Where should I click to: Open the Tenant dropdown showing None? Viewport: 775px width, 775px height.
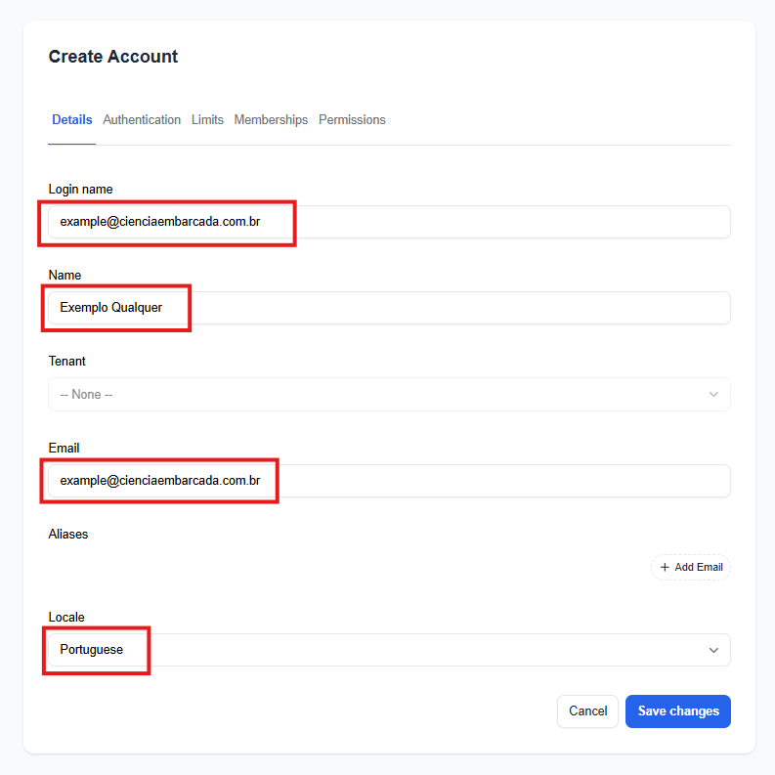(x=388, y=395)
